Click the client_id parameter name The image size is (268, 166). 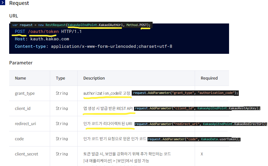pyautogui.click(x=23, y=108)
